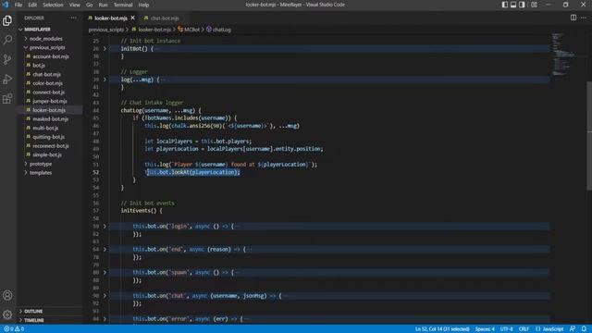Image resolution: width=592 pixels, height=333 pixels.
Task: Toggle the secondary side bar layout icon
Action: (522, 5)
